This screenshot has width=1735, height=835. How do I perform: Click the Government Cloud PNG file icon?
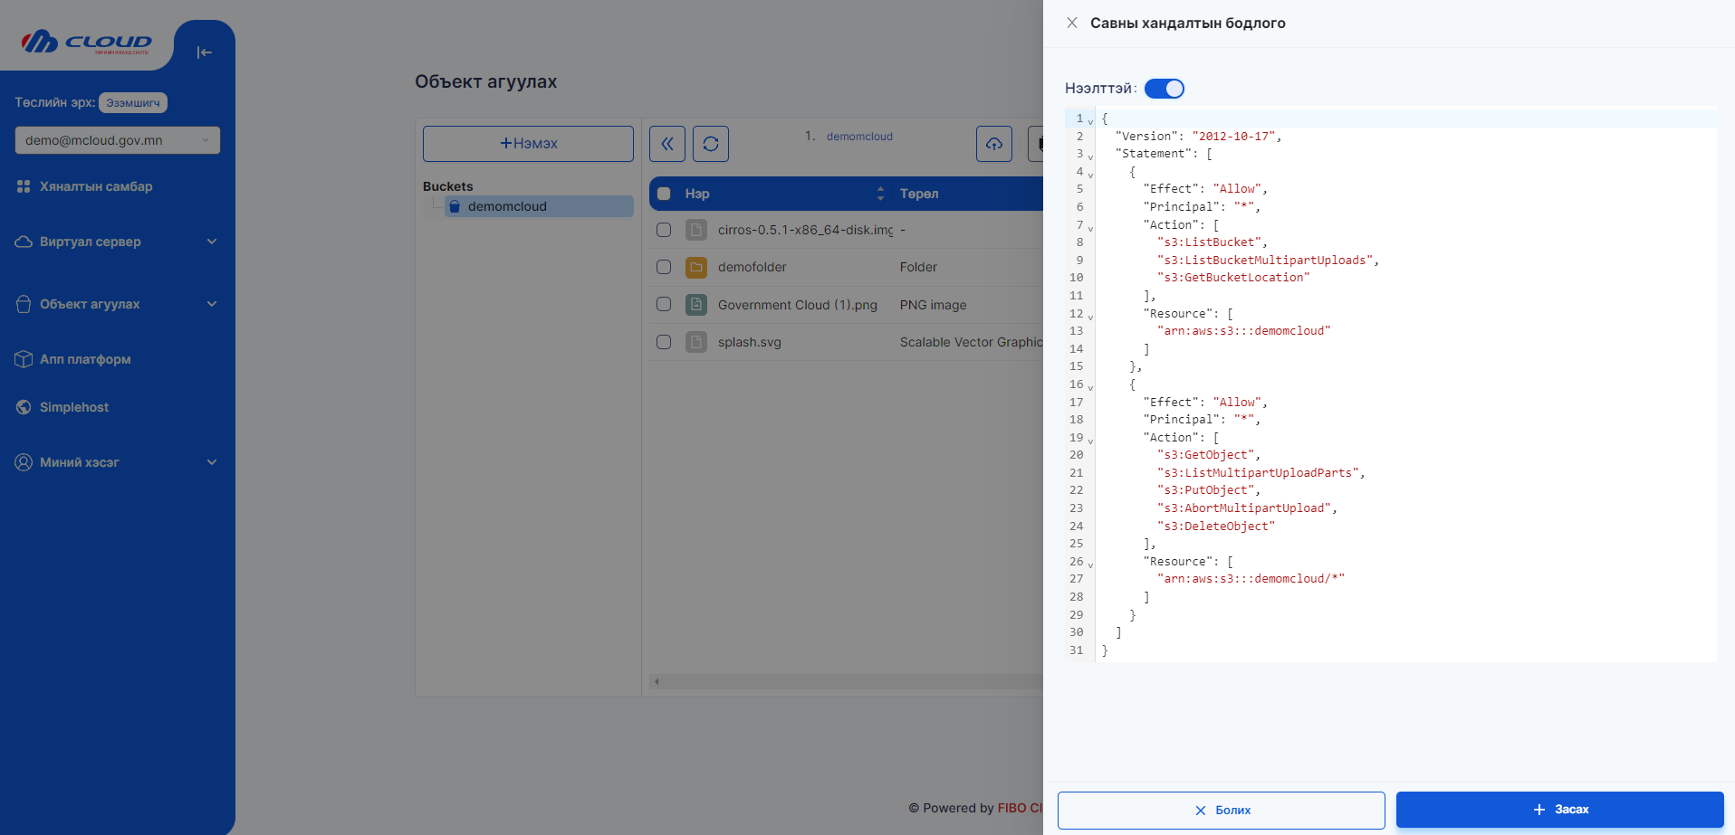click(x=696, y=305)
